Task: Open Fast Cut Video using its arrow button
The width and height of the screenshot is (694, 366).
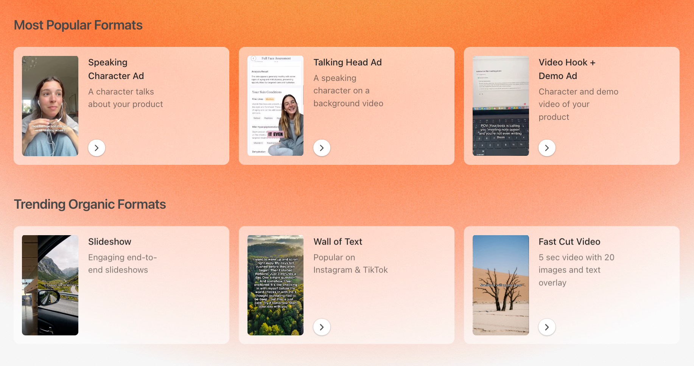Action: click(547, 327)
